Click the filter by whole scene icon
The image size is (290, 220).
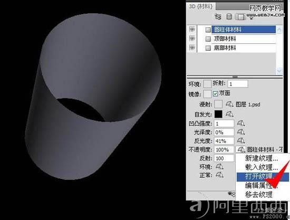tap(218, 17)
